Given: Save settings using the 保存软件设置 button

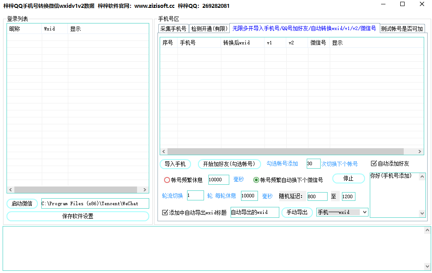Looking at the screenshot, I should pyautogui.click(x=78, y=216).
